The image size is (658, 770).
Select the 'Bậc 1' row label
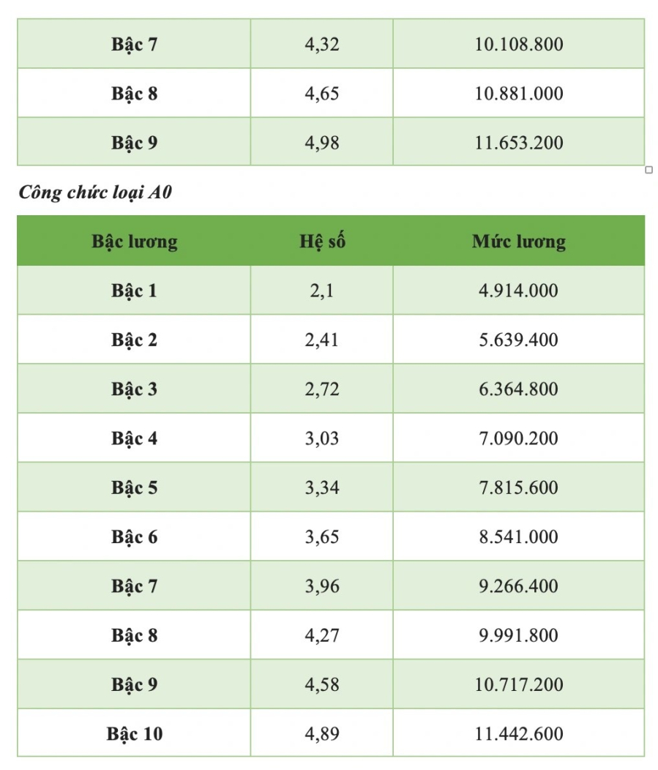tap(134, 291)
